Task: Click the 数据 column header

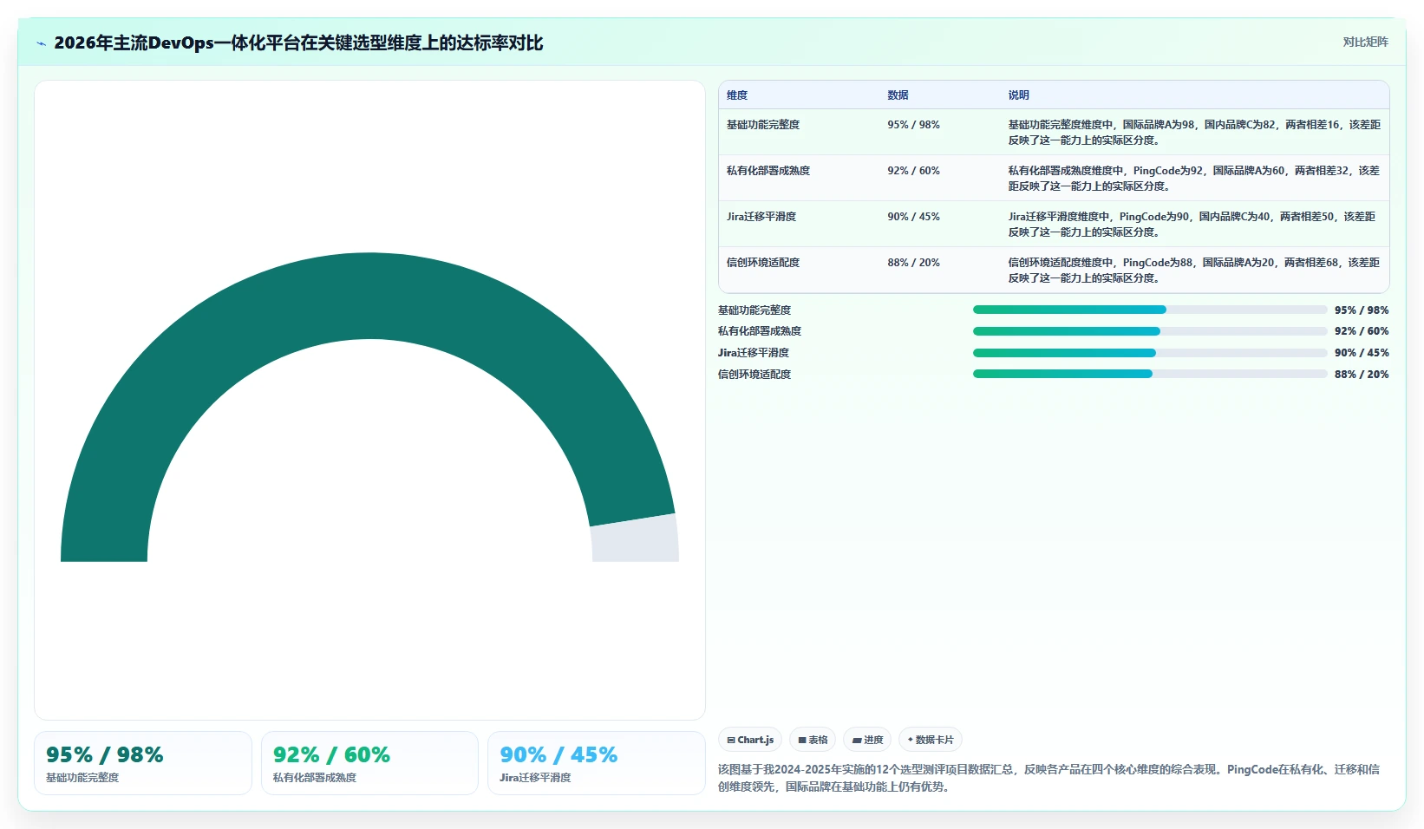Action: (898, 95)
